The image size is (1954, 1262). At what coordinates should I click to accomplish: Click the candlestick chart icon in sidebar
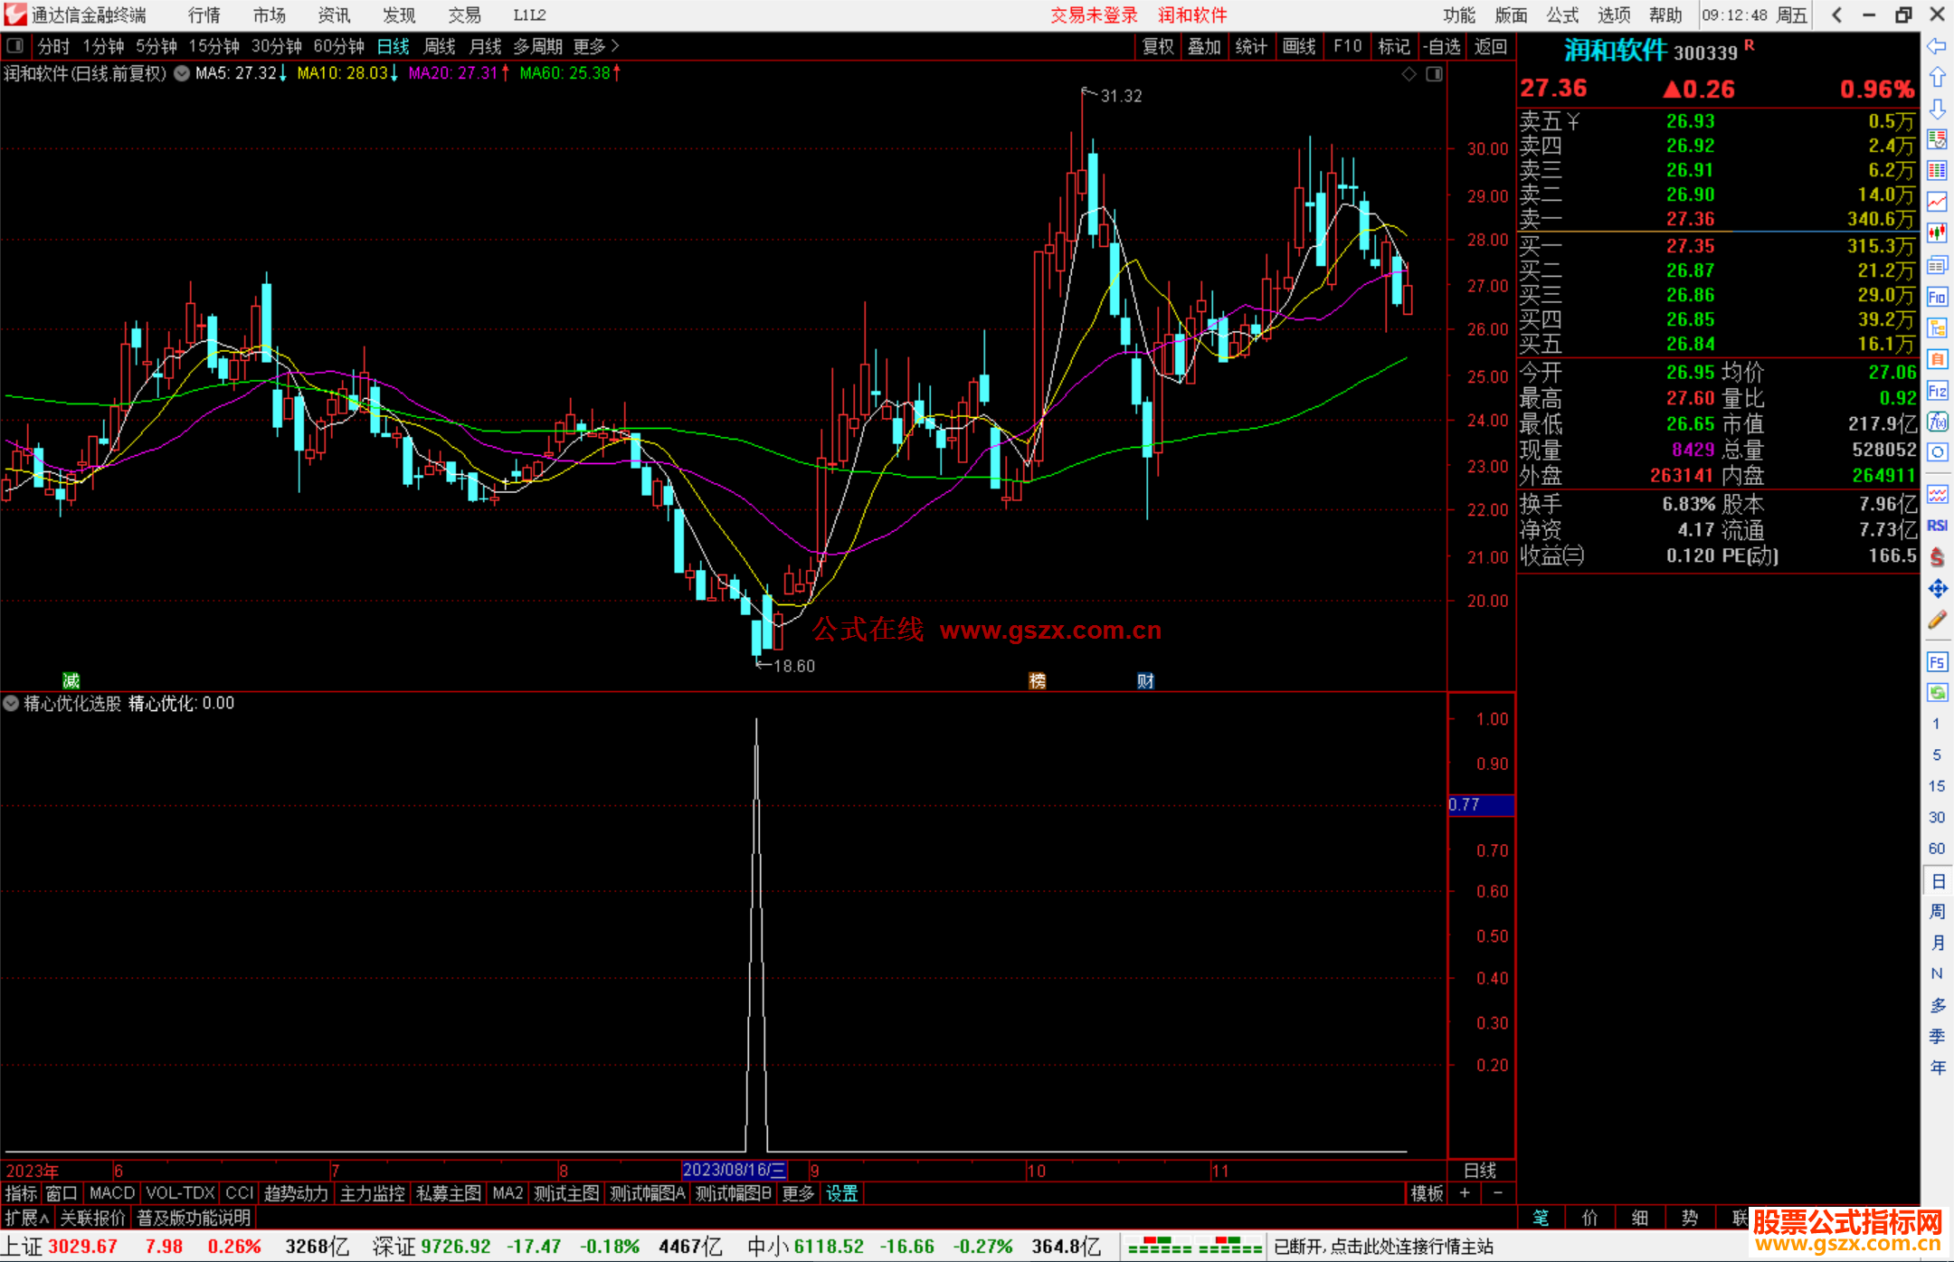[1937, 233]
